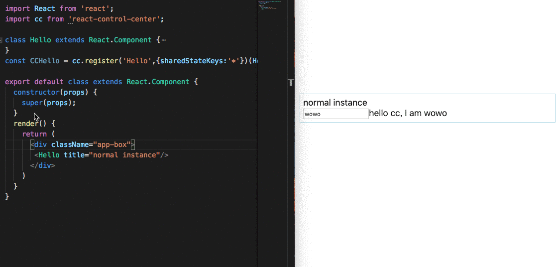Viewport: 556px width, 267px height.
Task: Click the "hello cc, I am wowo" text
Action: [x=408, y=114]
